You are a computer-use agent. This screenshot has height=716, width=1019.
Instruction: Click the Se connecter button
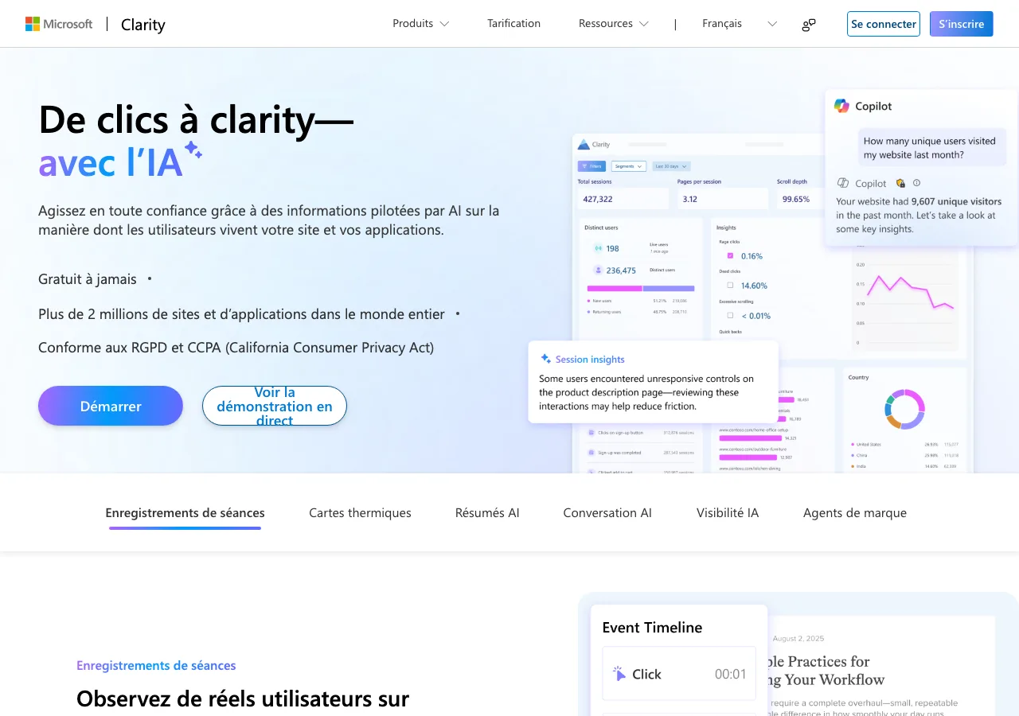[x=884, y=24]
